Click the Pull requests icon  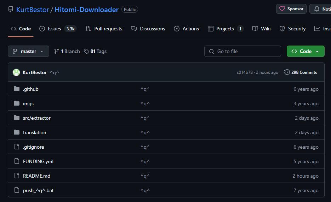88,29
